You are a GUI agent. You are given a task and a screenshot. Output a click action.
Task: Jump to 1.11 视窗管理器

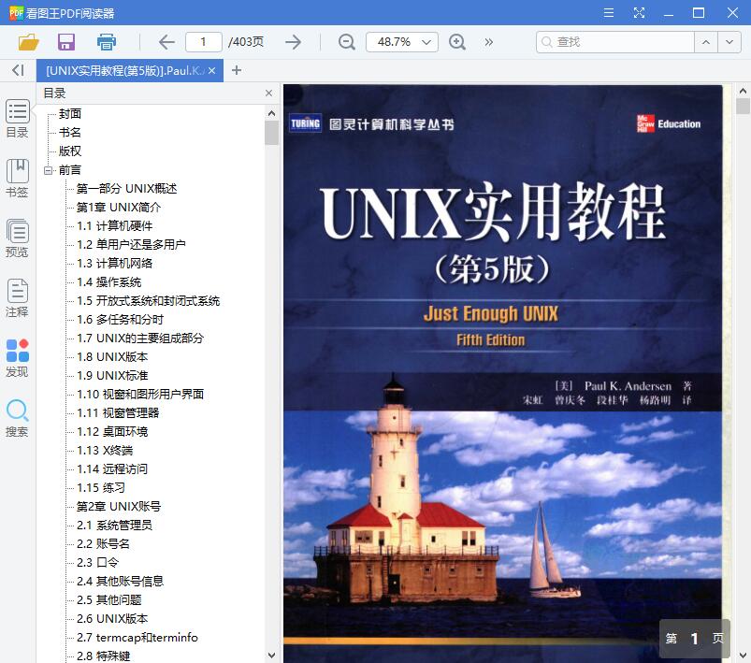tap(118, 412)
